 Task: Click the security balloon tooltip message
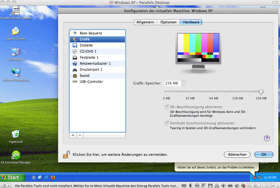216,167
